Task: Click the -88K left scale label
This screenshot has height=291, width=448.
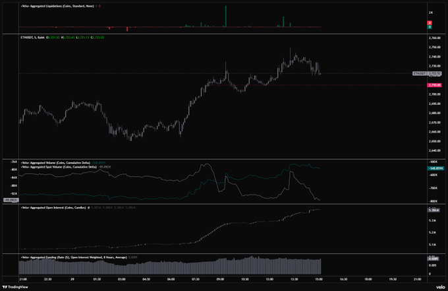Action: (14, 185)
